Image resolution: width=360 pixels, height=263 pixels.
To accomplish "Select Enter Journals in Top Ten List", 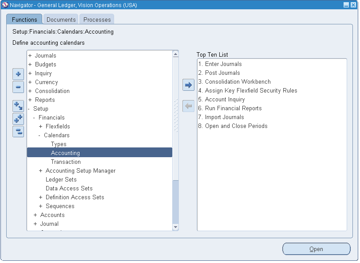I will click(x=220, y=64).
